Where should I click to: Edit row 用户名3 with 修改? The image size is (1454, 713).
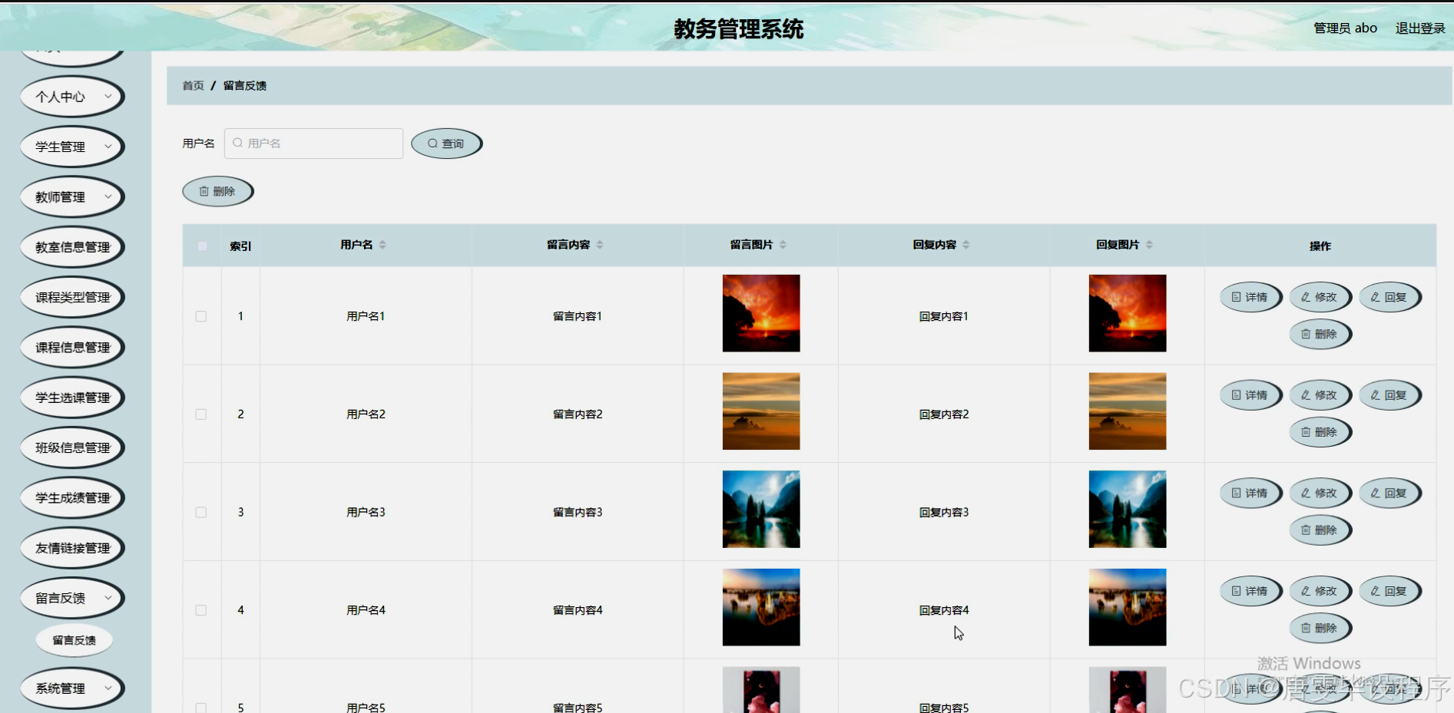pos(1320,493)
